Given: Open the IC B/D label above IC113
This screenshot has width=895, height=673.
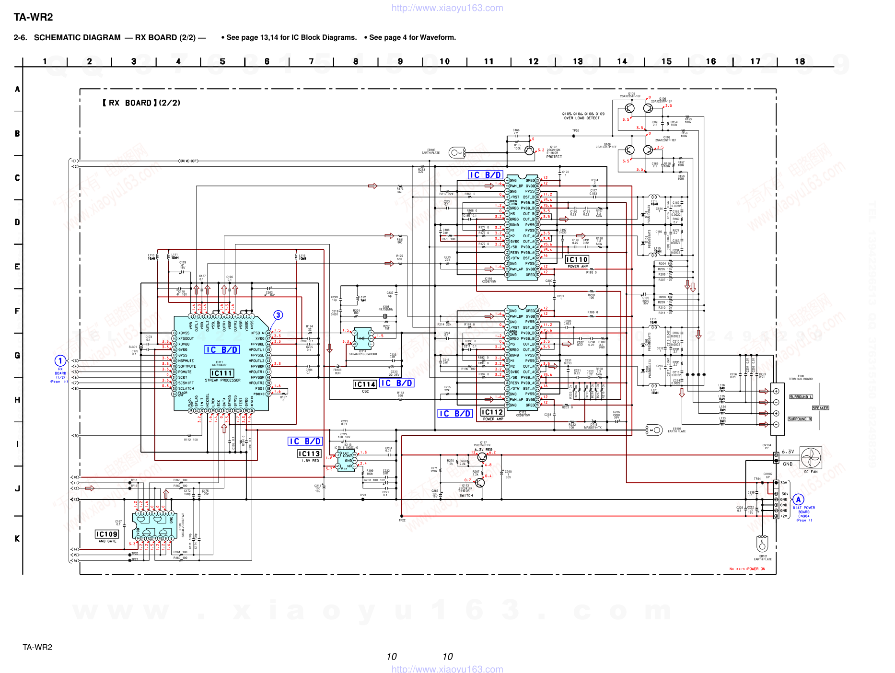Looking at the screenshot, I should [305, 441].
